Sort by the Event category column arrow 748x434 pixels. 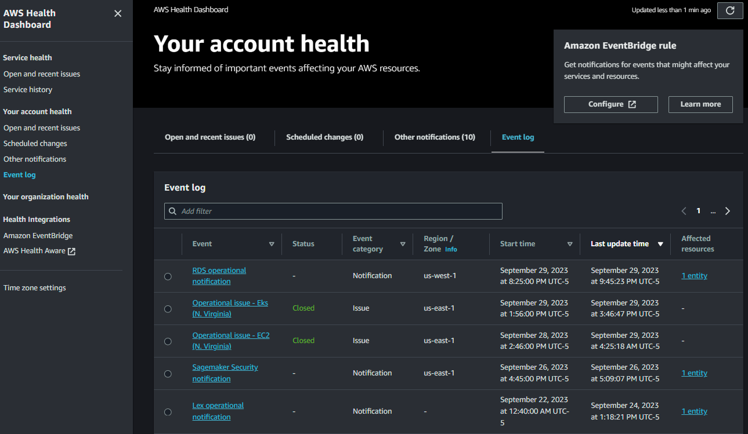point(403,244)
